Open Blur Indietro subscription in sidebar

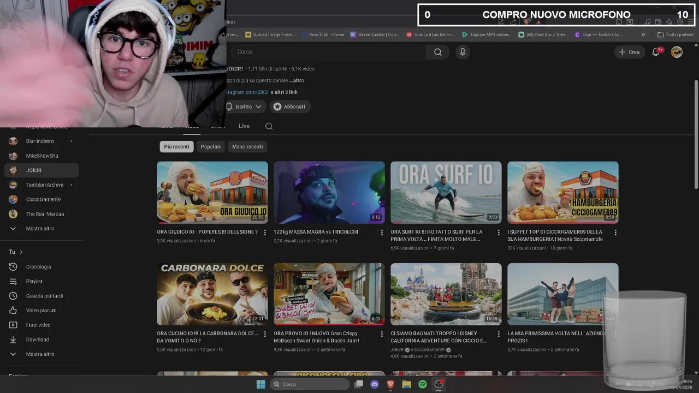click(42, 141)
